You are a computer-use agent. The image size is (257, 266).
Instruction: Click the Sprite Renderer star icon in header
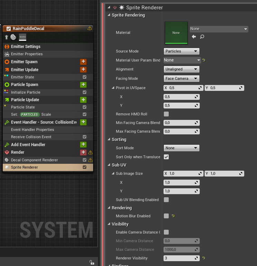tap(122, 8)
